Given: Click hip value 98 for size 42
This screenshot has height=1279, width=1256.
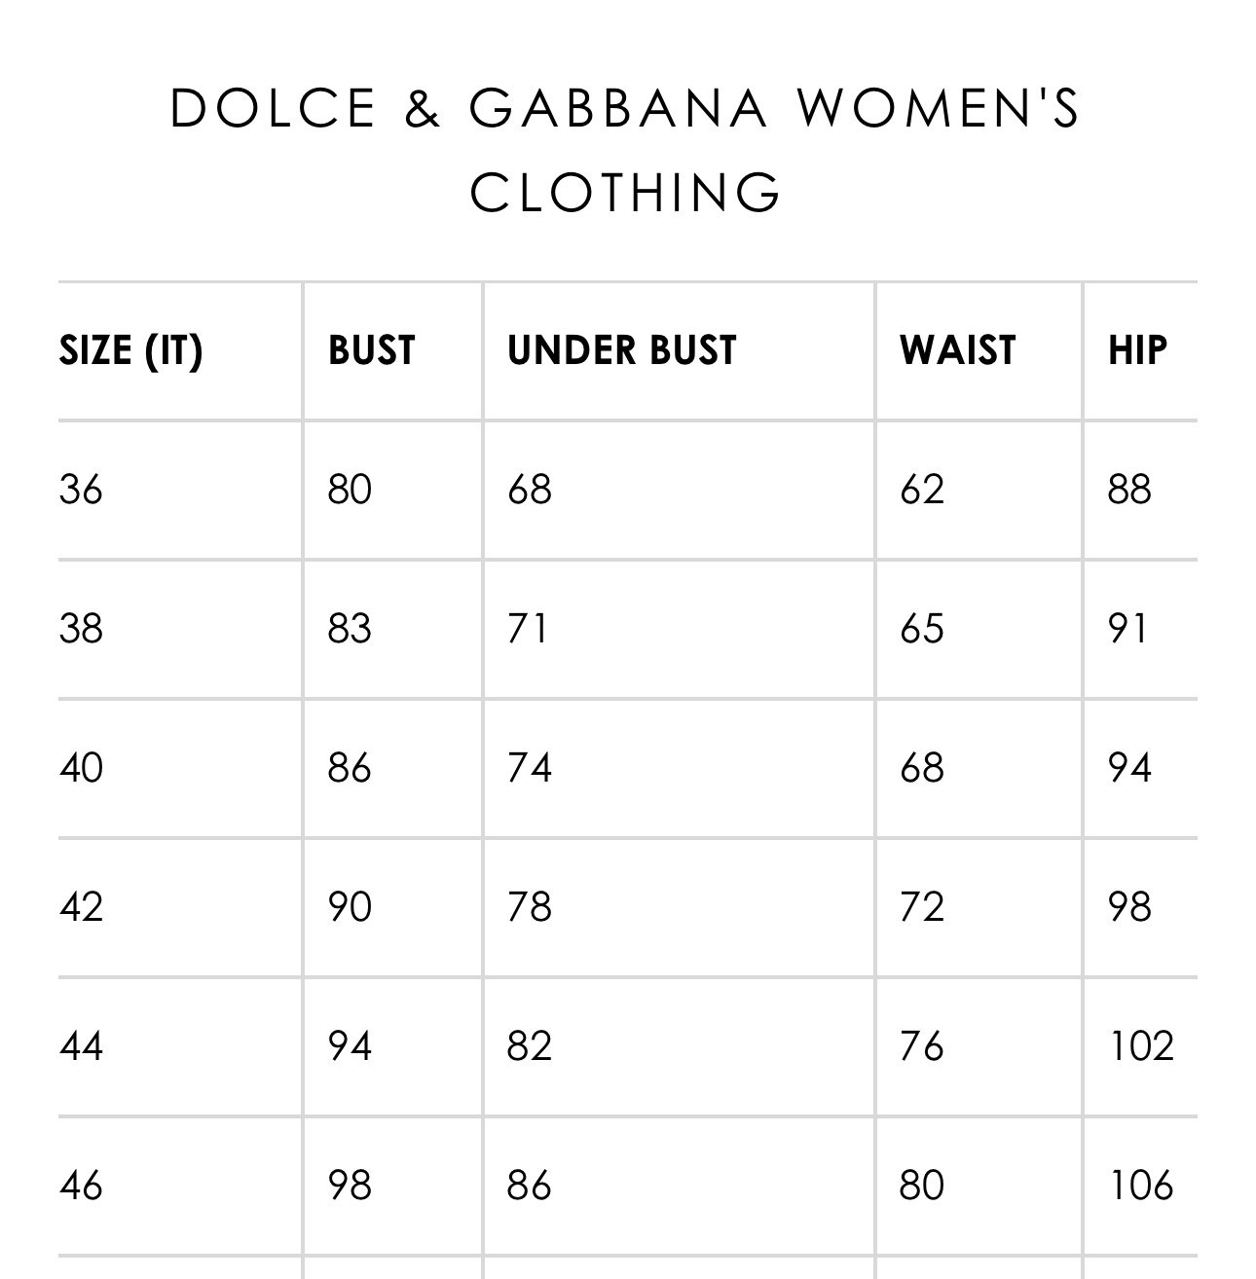Looking at the screenshot, I should tap(1130, 907).
